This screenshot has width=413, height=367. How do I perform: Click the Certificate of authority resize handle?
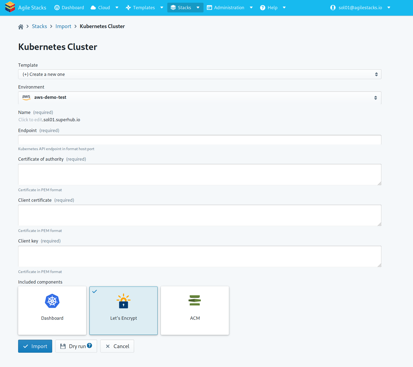click(379, 183)
